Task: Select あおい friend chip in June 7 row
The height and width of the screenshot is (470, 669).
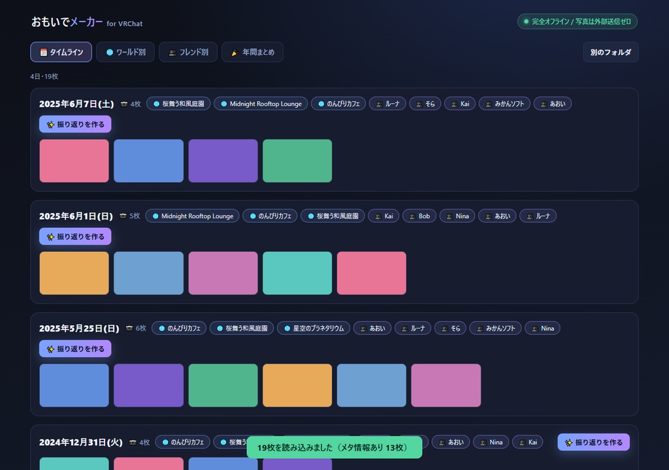Action: coord(553,104)
